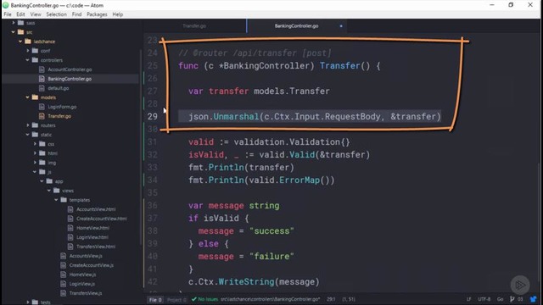Click the templates folder icon
This screenshot has width=543, height=305.
(64, 200)
